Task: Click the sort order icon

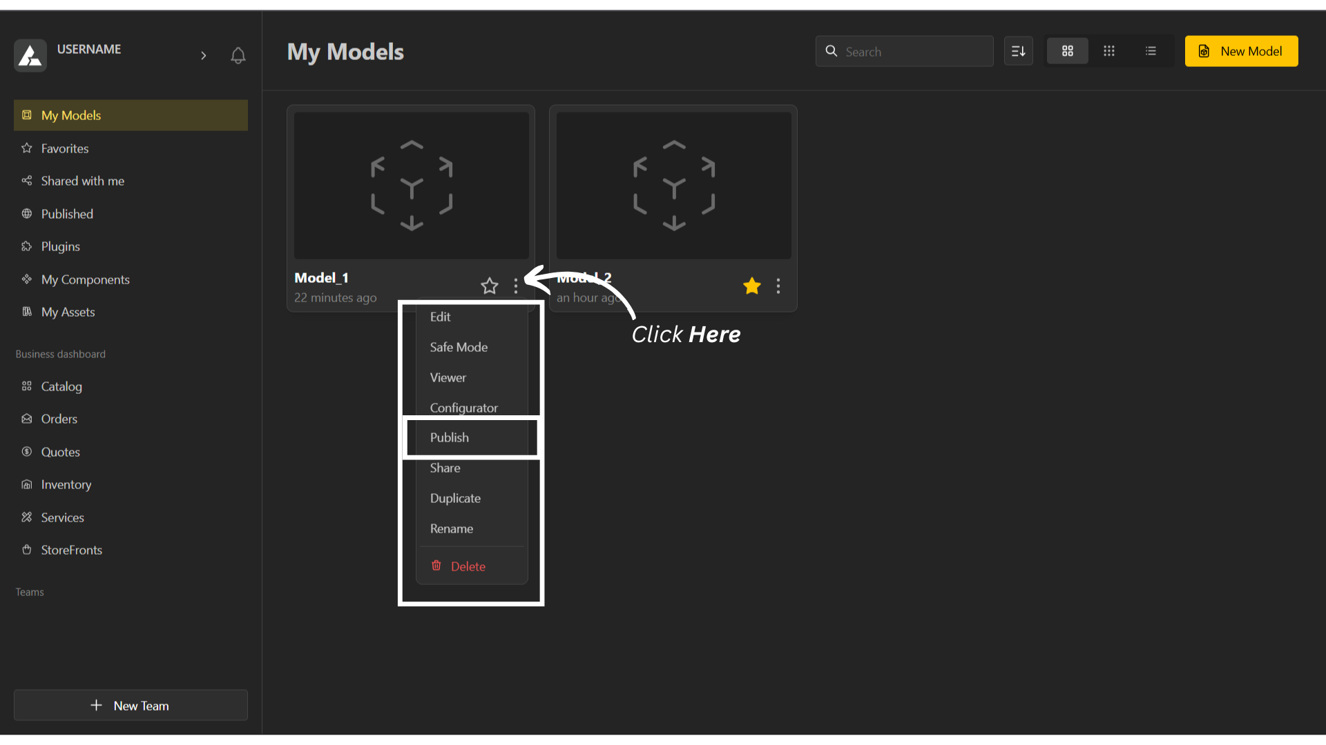Action: pos(1018,51)
